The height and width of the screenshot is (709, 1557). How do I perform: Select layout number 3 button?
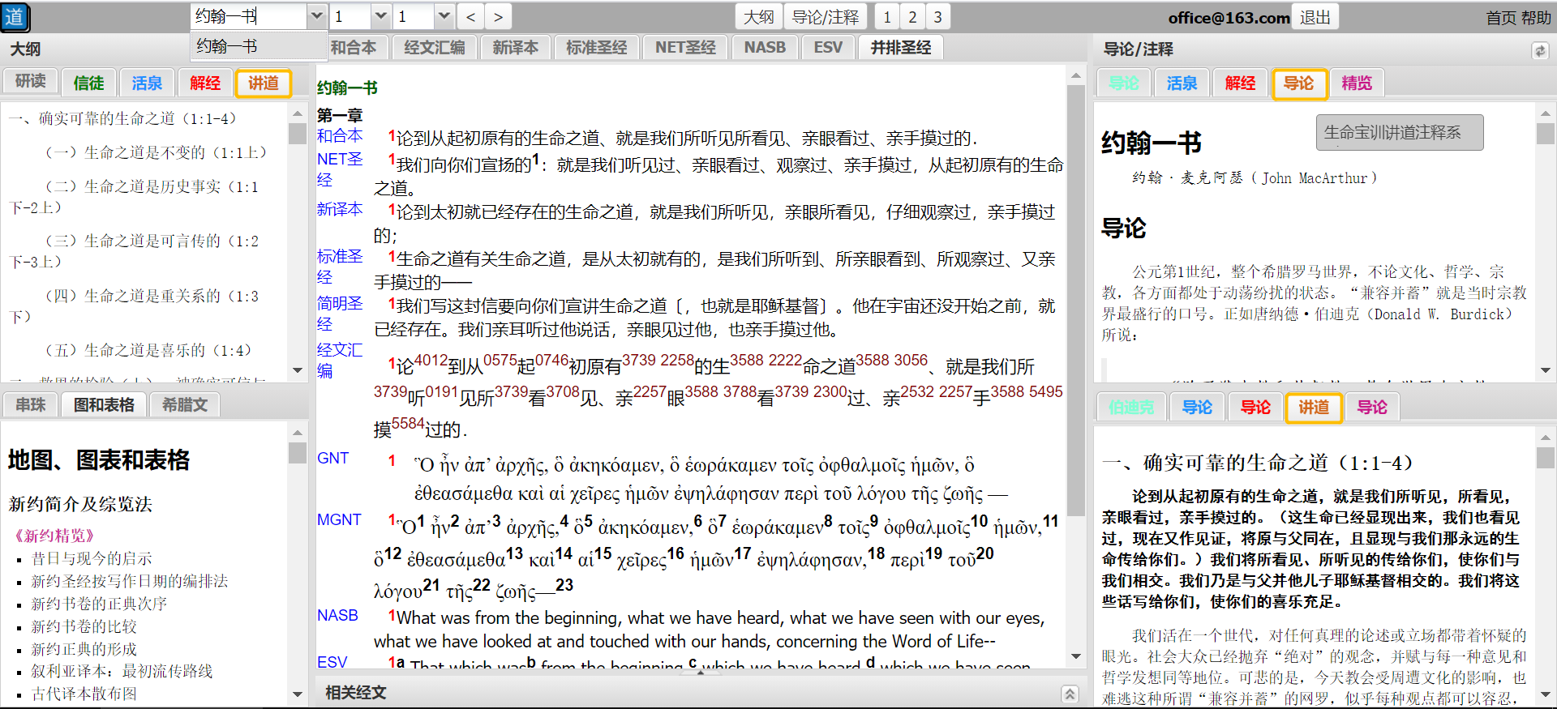tap(937, 17)
